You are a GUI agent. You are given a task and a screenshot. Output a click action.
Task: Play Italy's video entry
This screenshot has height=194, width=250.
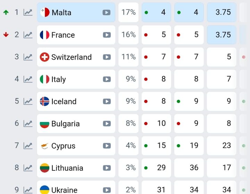click(x=107, y=79)
